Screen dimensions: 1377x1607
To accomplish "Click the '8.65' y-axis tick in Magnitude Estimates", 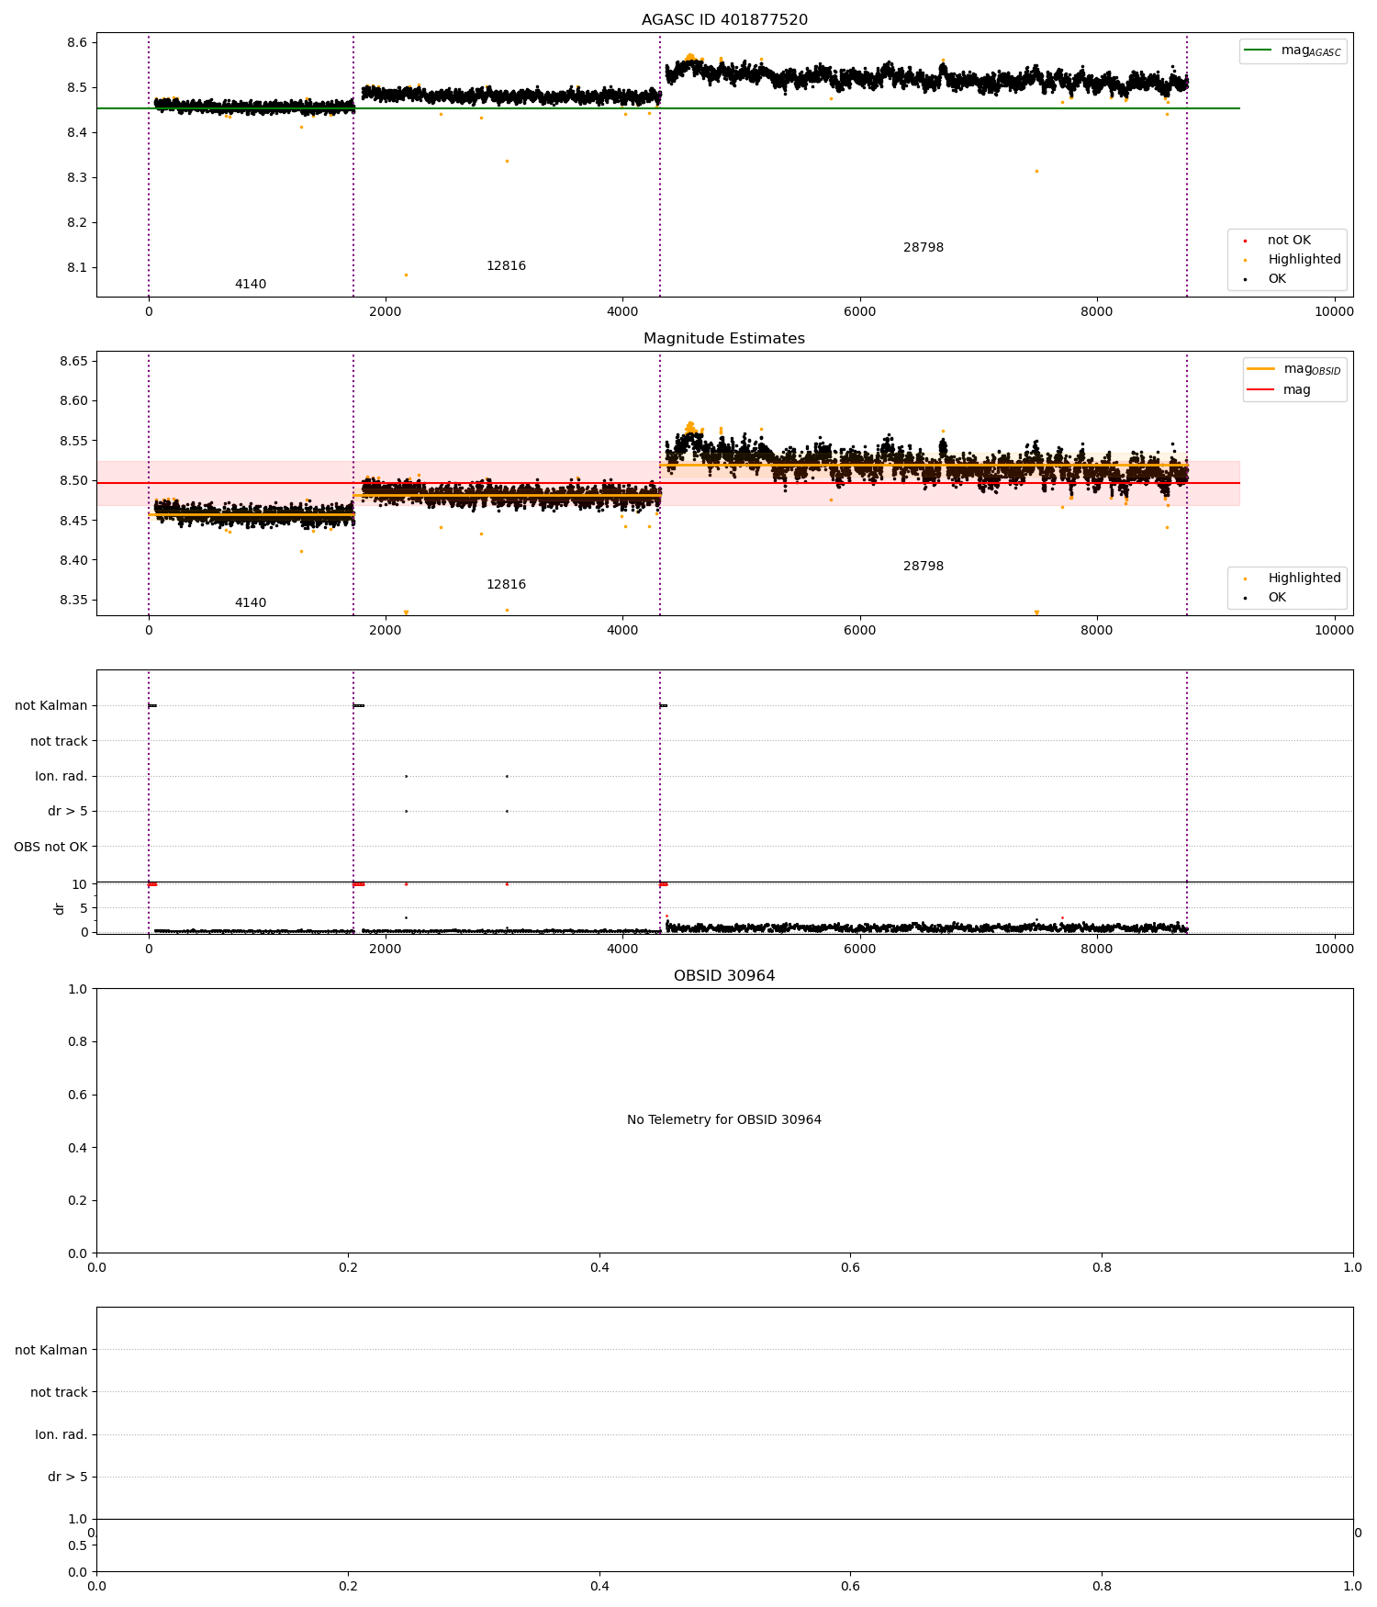I will pos(73,361).
